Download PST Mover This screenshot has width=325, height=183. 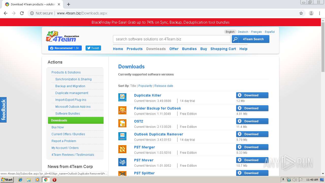(252, 160)
